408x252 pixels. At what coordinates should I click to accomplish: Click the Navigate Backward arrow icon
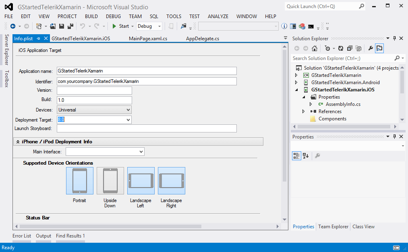[x=13, y=26]
